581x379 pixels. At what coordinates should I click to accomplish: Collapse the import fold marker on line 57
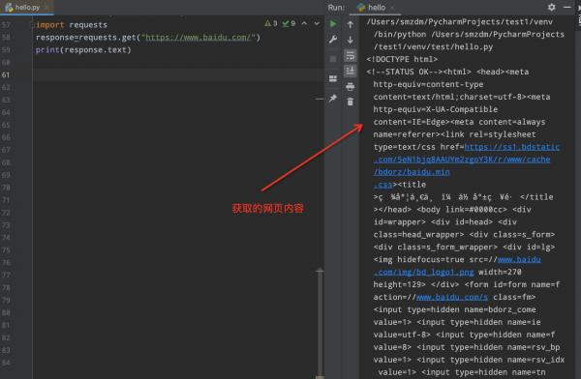tap(33, 25)
